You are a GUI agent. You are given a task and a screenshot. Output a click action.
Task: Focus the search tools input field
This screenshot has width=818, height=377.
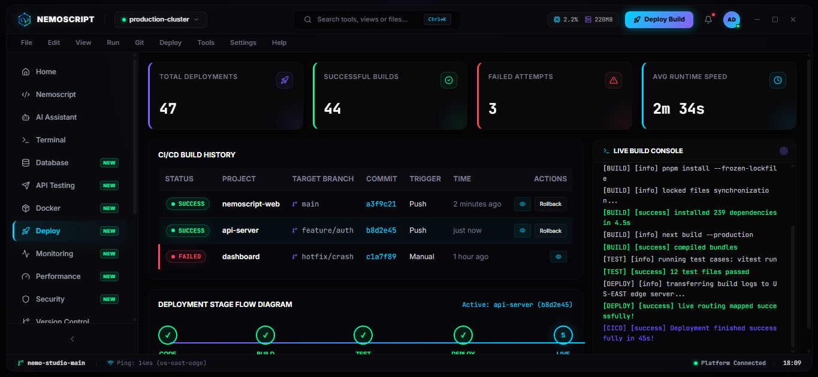coord(378,20)
